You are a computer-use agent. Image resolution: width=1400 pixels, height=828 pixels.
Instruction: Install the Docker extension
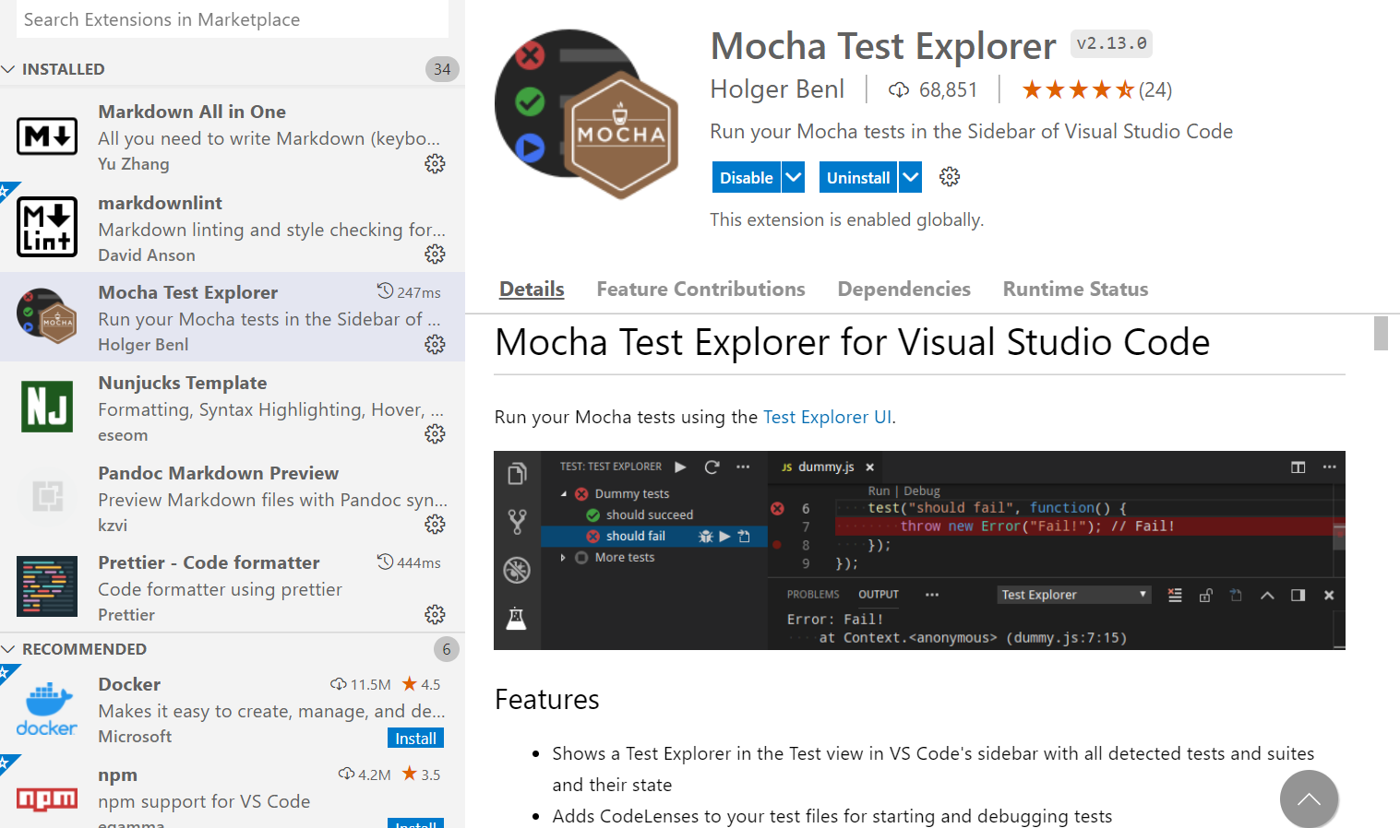click(415, 738)
